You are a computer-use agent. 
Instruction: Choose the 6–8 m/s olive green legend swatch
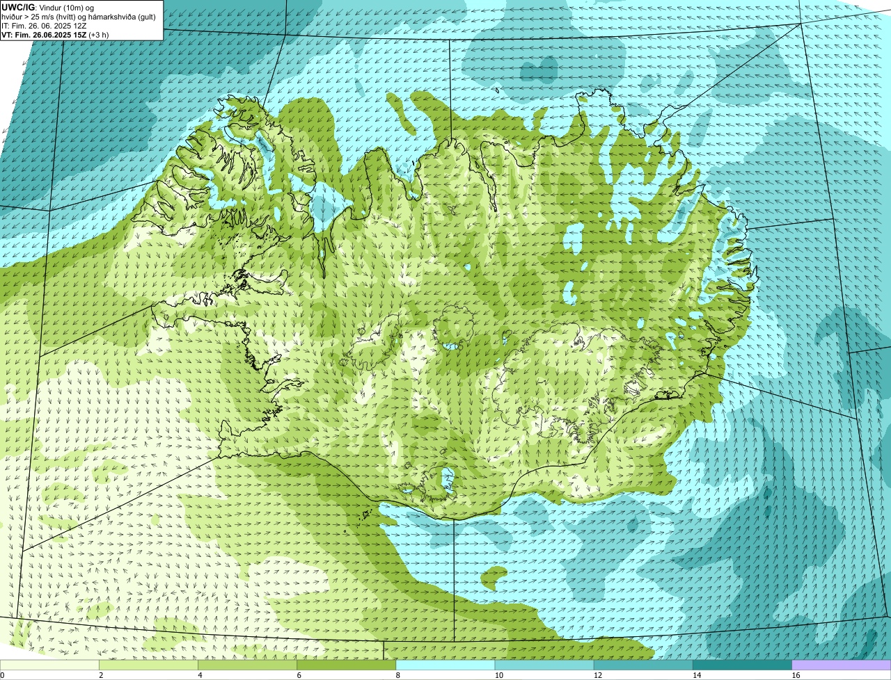[x=347, y=665]
